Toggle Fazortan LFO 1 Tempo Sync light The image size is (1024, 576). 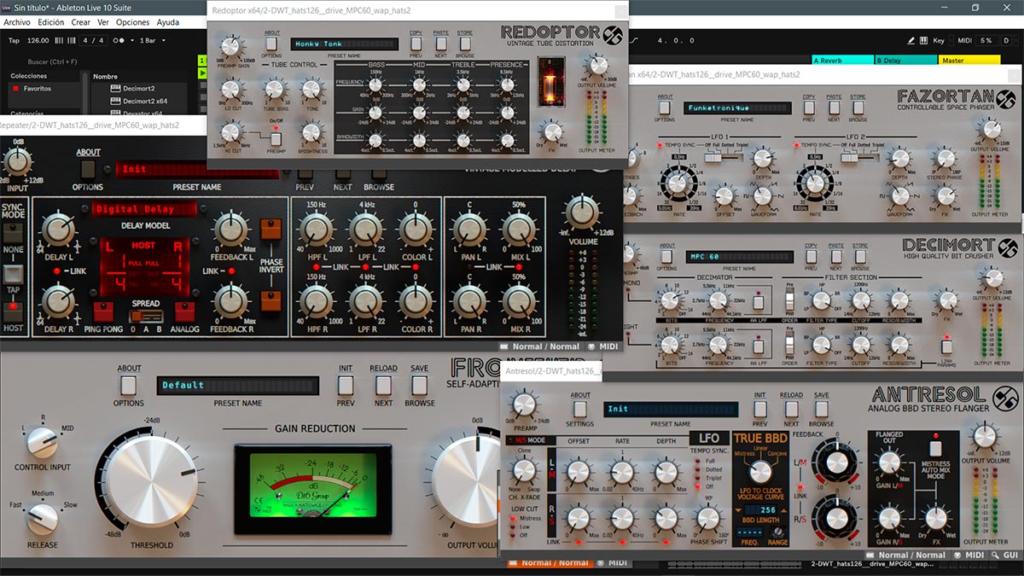(659, 145)
